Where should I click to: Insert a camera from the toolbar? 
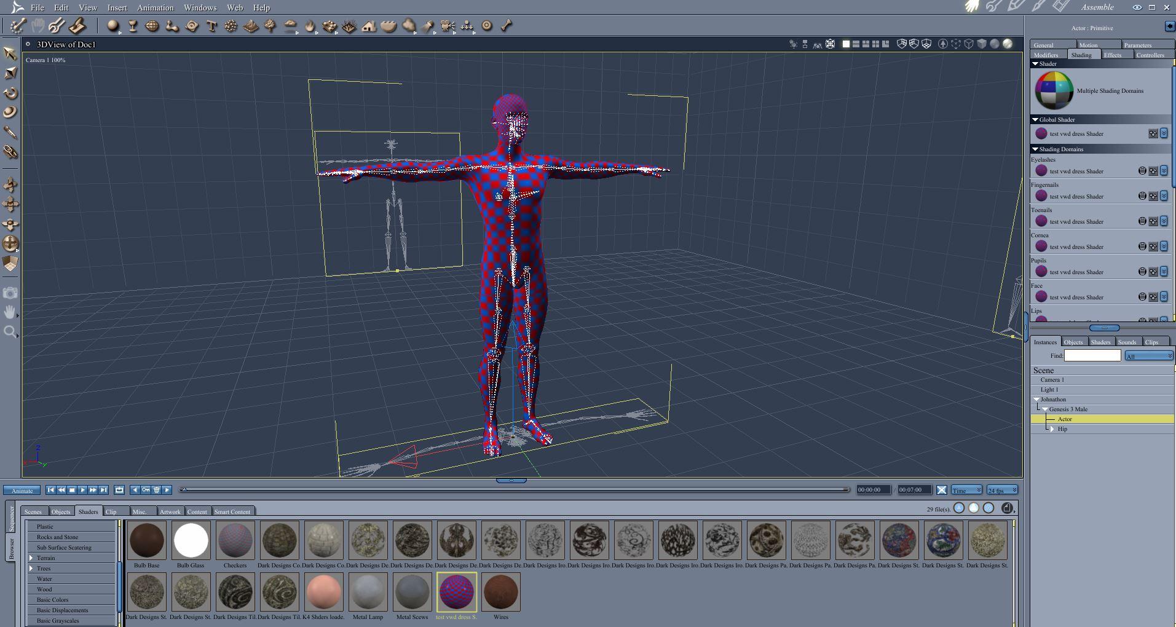(448, 26)
